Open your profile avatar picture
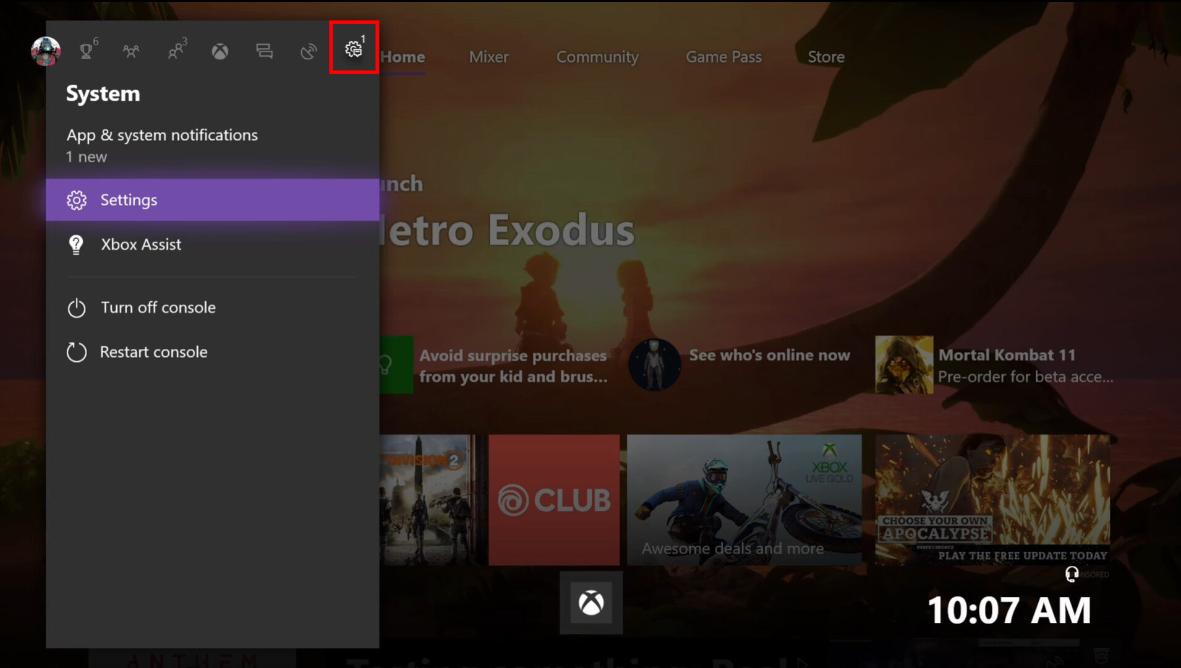This screenshot has height=668, width=1181. pos(46,52)
